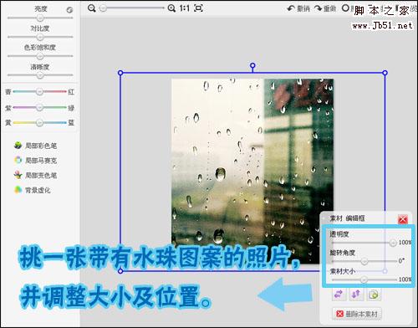Click the zoom level slider handle
The height and width of the screenshot is (328, 418).
coord(103,8)
